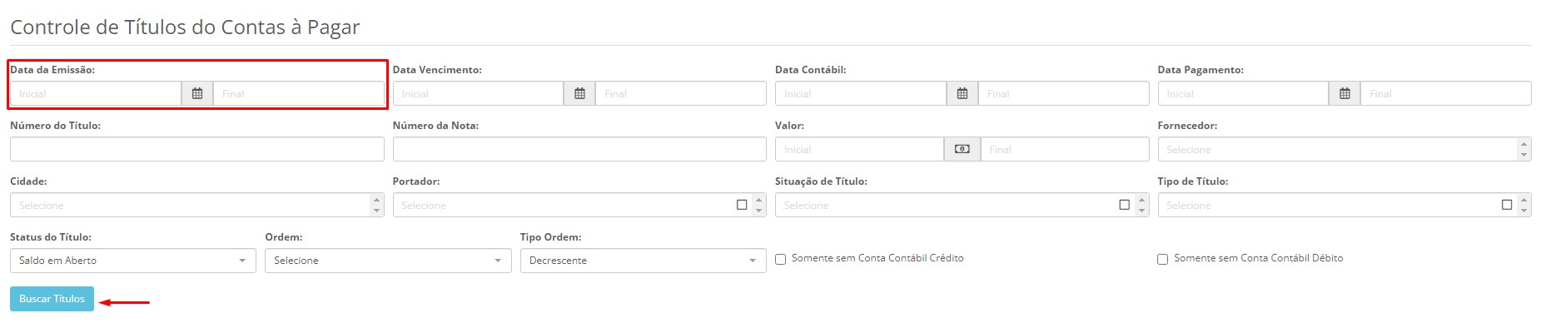The image size is (1541, 328).
Task: Open calendar icon for Data Contábil
Action: click(x=962, y=93)
